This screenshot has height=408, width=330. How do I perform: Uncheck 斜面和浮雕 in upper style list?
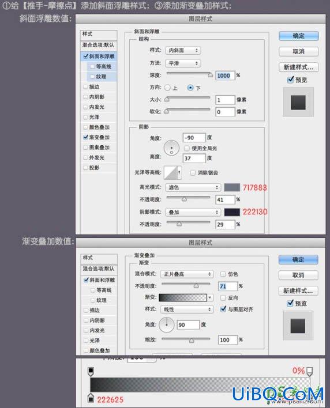[86, 56]
